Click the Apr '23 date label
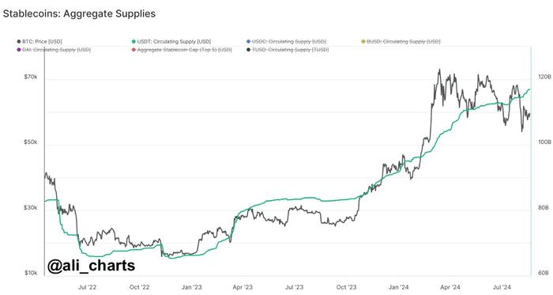 pyautogui.click(x=243, y=287)
